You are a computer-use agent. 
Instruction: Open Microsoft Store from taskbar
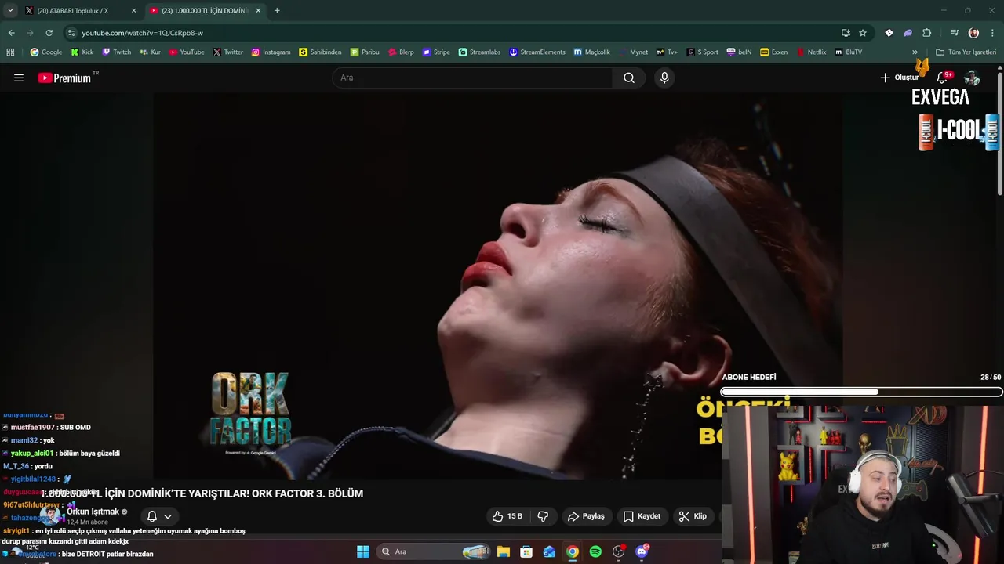[526, 551]
